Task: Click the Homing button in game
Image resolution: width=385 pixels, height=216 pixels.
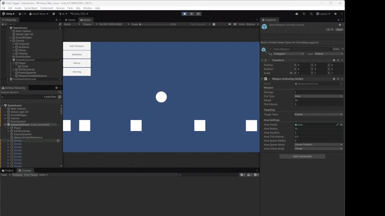Action: [x=77, y=72]
